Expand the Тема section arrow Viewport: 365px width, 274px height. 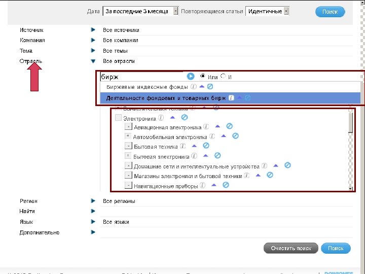93,50
